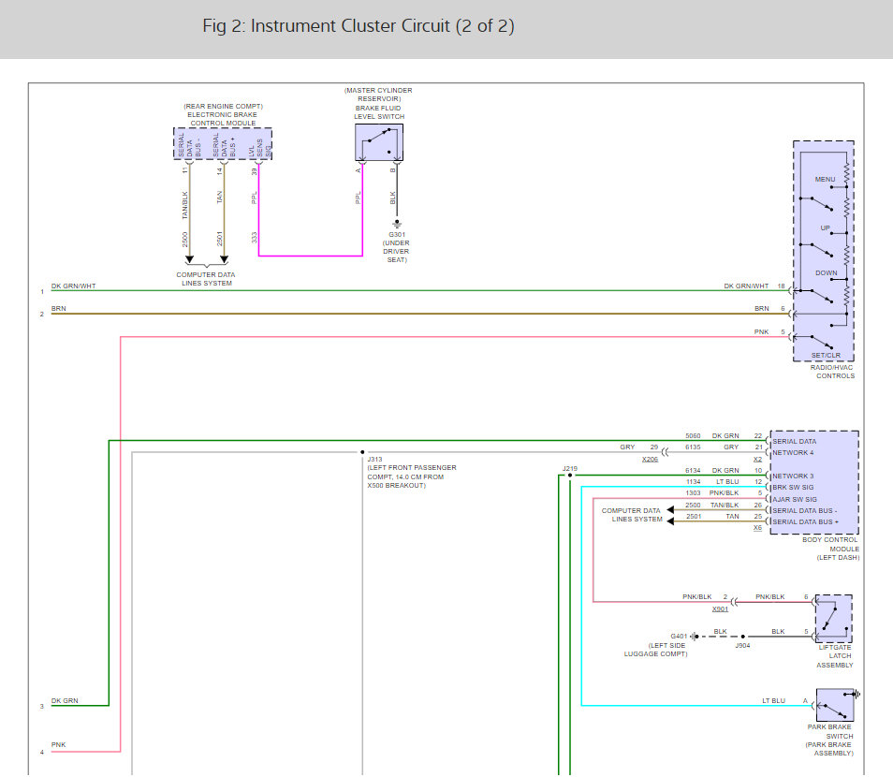Open the X206 connector link

(649, 460)
